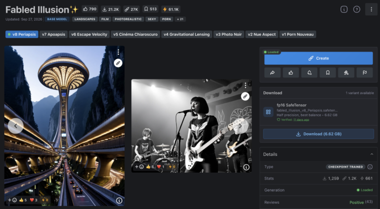Open the futuristic tower image thumbnail

(64, 126)
